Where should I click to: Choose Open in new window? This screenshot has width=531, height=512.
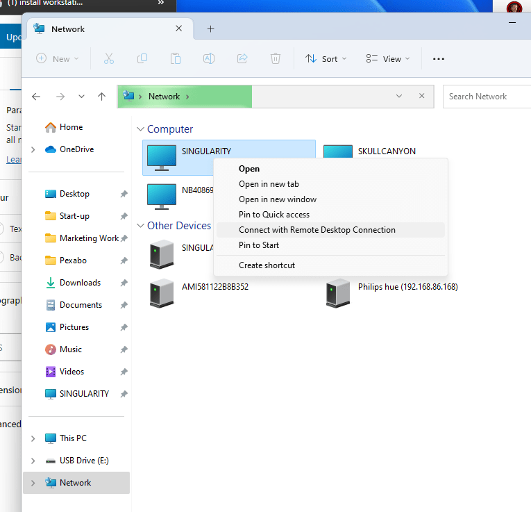330,199
